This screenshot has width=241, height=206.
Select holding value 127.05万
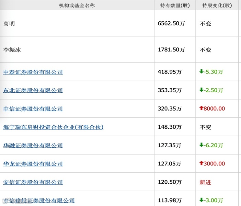170,163
